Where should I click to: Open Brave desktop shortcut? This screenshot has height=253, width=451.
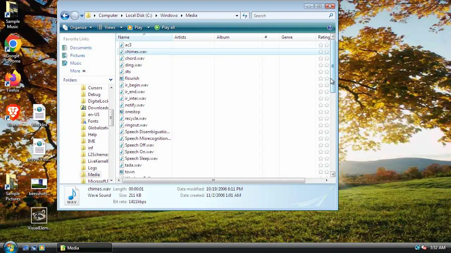[x=13, y=116]
